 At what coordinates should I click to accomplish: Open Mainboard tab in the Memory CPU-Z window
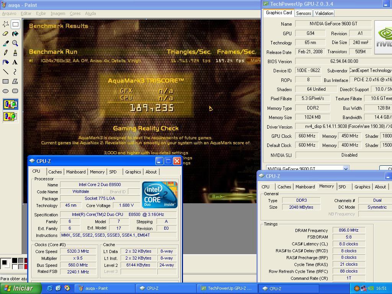point(305,187)
